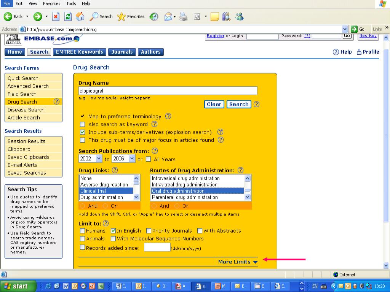The image size is (390, 292).
Task: Click the Register link
Action: [x=216, y=36]
